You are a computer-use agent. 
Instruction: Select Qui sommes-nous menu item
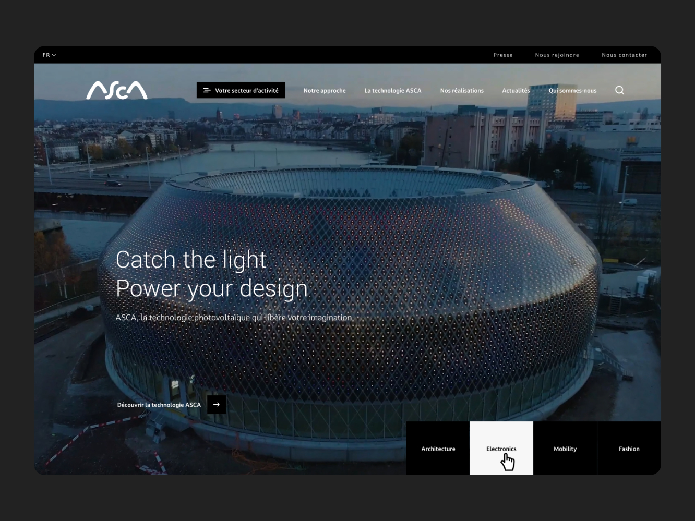(572, 91)
